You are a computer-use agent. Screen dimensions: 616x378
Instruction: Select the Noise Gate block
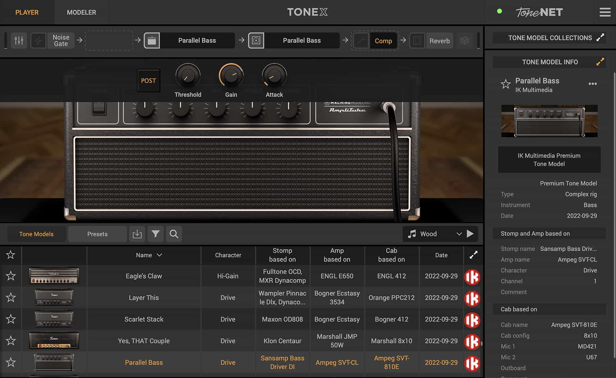tap(61, 40)
